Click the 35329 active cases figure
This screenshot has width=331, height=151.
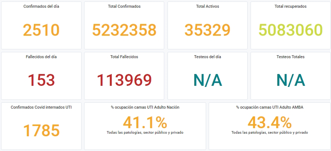click(x=208, y=30)
